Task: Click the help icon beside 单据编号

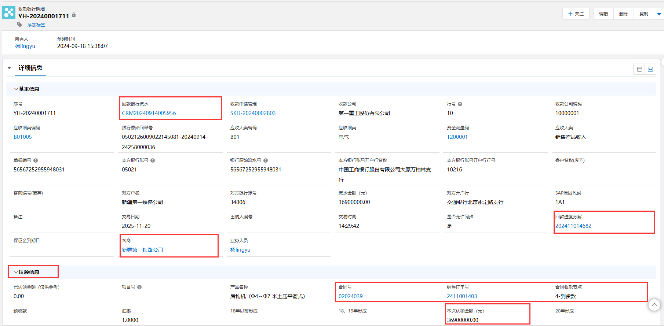Action: click(36, 160)
